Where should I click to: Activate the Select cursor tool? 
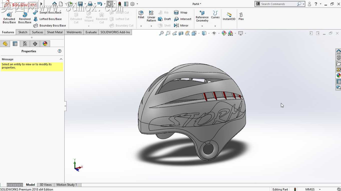click(109, 4)
